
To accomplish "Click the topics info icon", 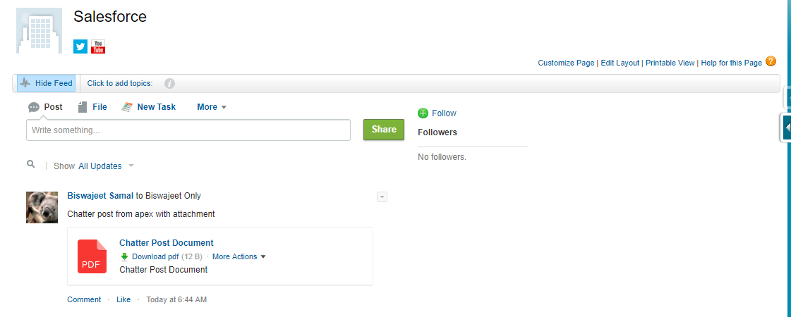I will coord(170,84).
